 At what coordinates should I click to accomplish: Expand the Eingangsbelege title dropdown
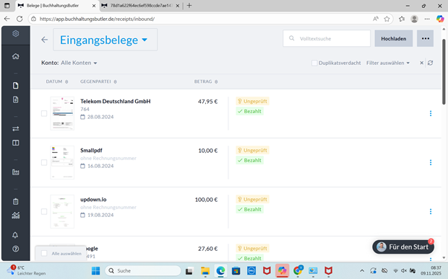click(x=105, y=40)
